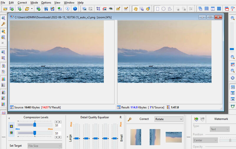Viewport: 236px width, 149px height.
Task: Open the Watermark Position Center dropdown
Action: click(x=205, y=140)
